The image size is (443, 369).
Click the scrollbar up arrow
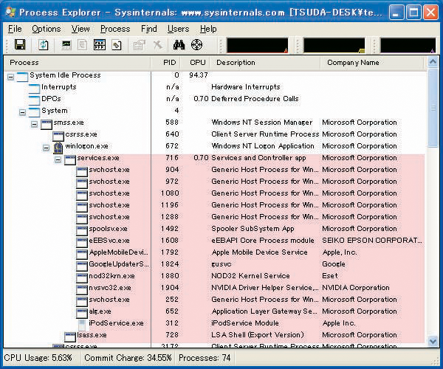tap(433, 62)
